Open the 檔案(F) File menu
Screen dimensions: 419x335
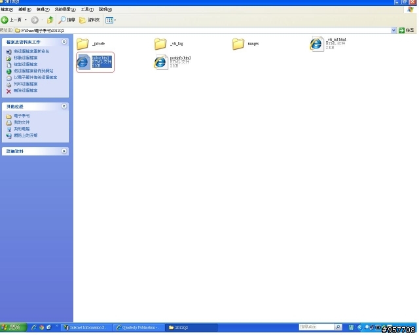(7, 10)
